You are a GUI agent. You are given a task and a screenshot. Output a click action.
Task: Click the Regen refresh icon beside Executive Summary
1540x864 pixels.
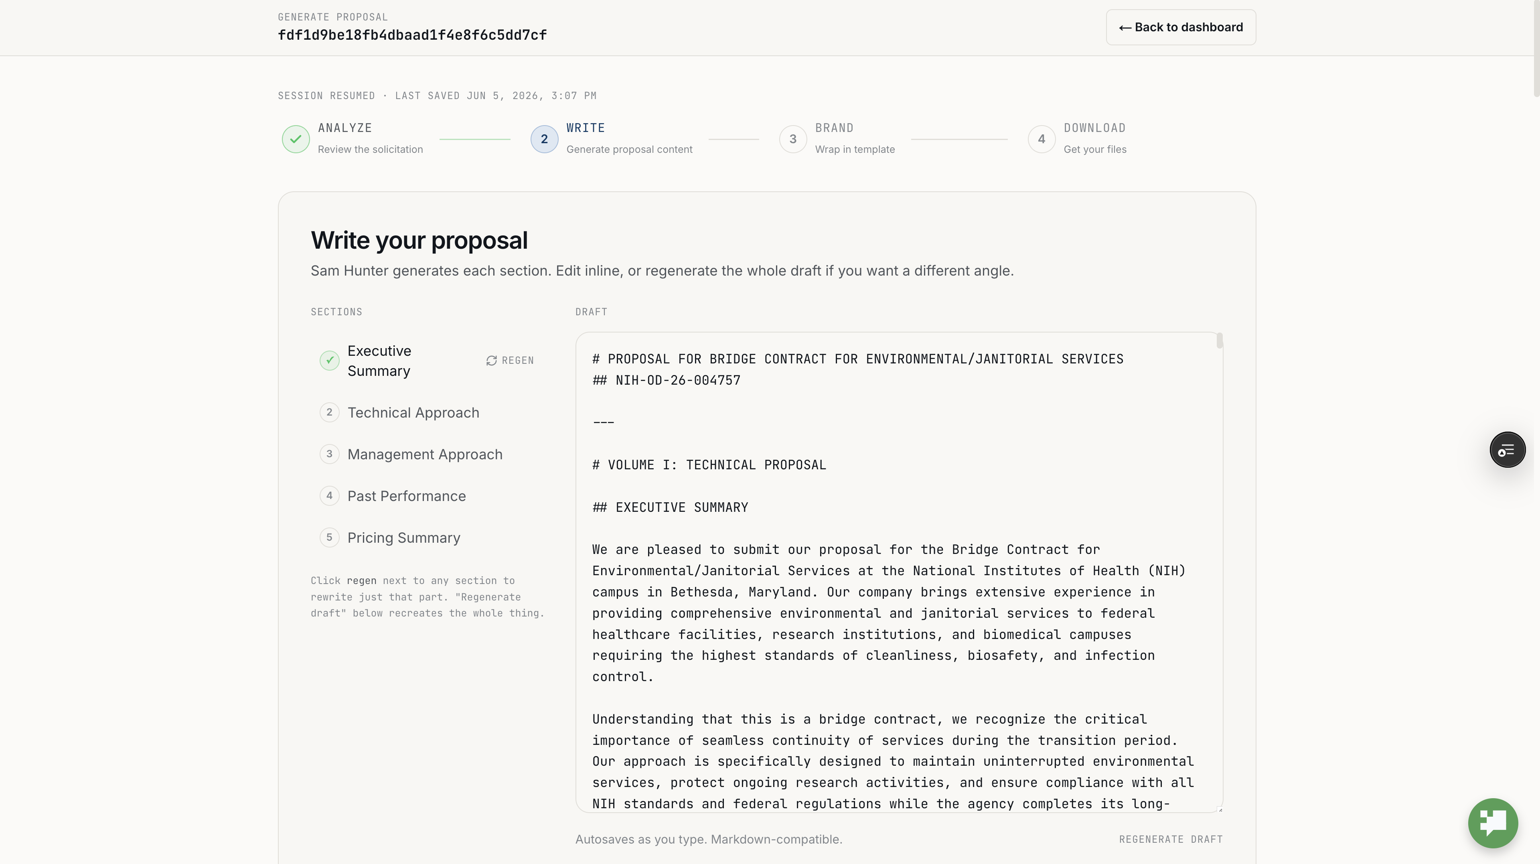click(491, 361)
